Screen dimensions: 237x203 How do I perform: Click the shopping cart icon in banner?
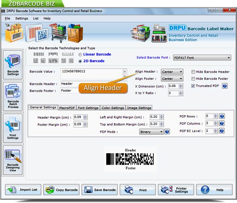pyautogui.click(x=58, y=33)
